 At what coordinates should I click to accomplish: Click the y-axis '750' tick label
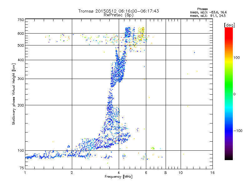[21, 20]
